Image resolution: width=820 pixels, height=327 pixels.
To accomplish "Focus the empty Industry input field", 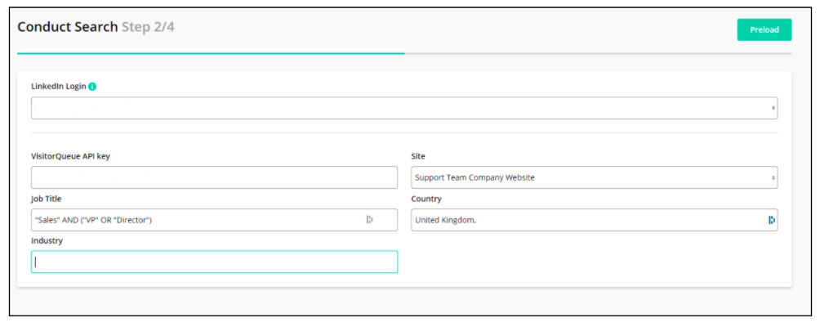I will pos(215,262).
